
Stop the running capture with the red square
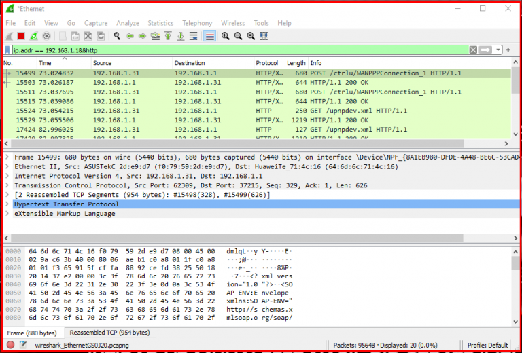[x=21, y=36]
